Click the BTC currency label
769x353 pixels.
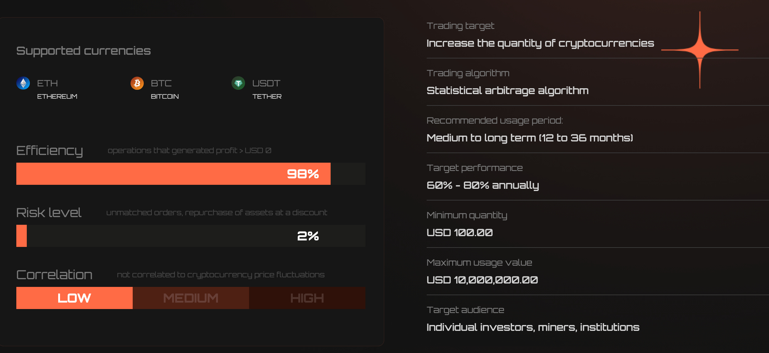[x=161, y=83]
